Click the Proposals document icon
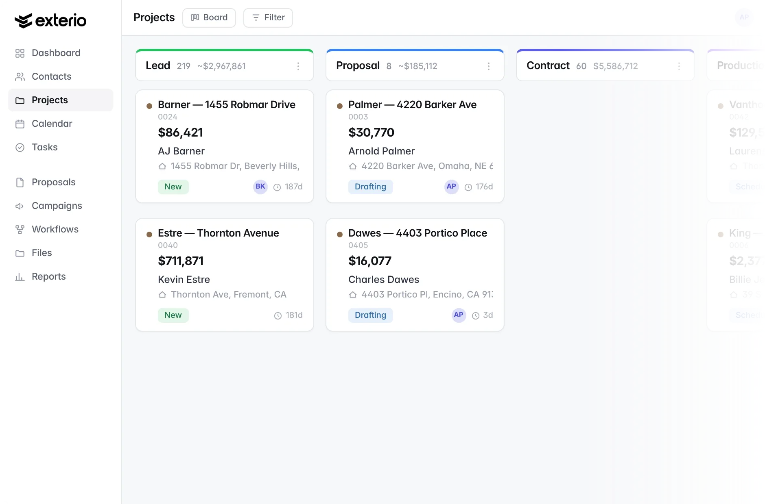 tap(20, 182)
